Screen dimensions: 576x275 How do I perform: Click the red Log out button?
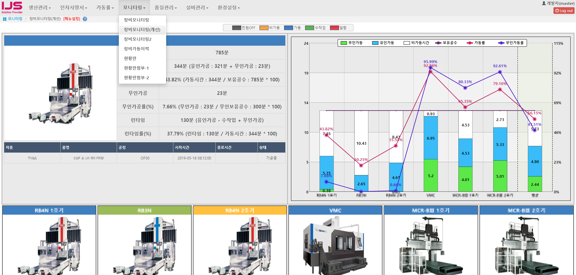point(564,11)
